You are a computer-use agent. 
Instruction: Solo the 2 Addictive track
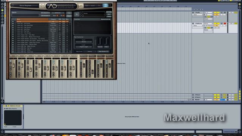[x=222, y=23]
